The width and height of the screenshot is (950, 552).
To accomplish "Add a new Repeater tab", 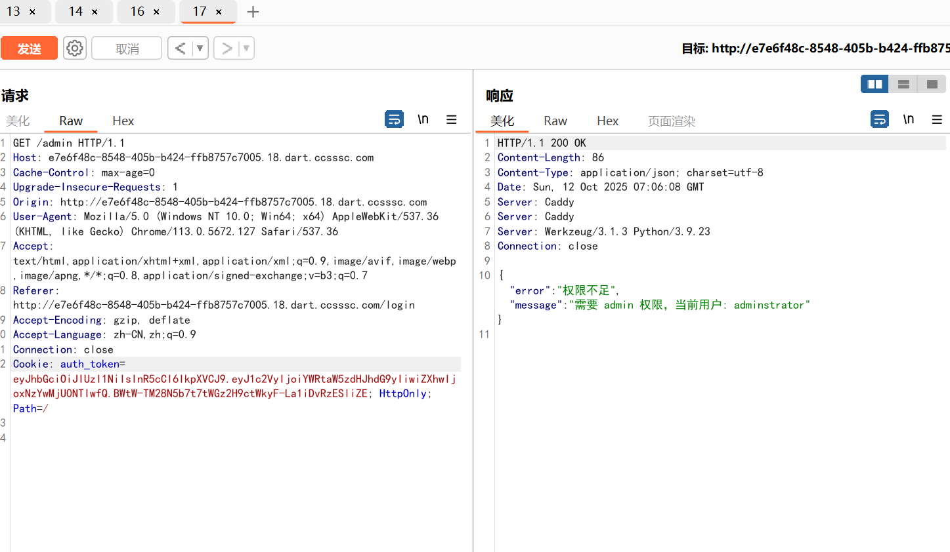I will point(253,12).
